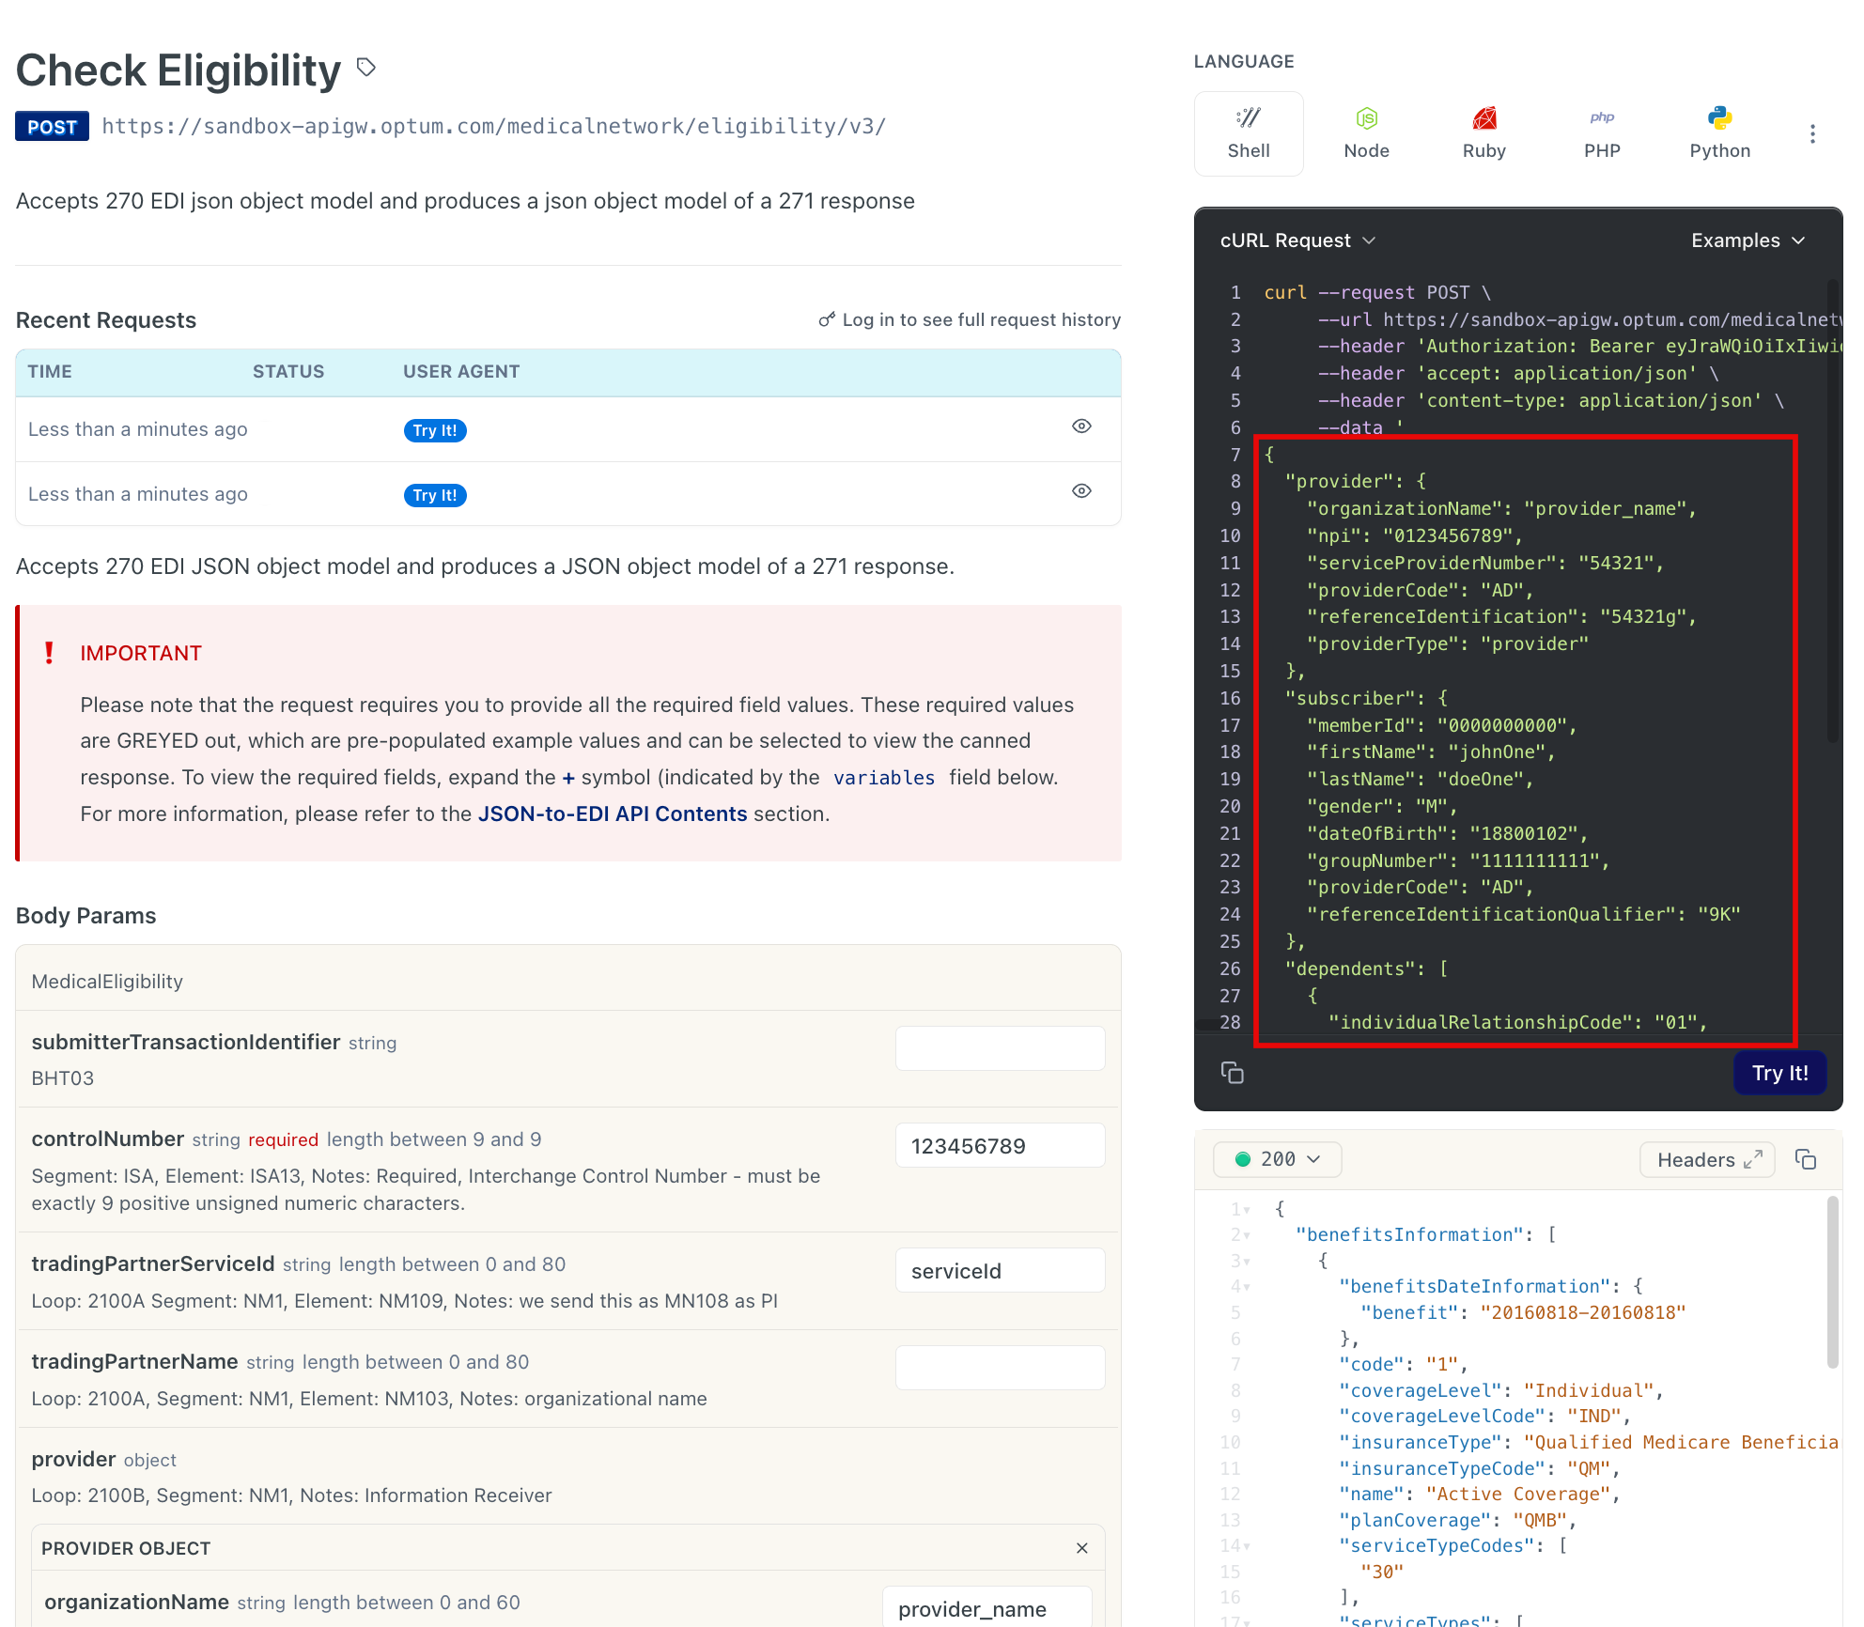1864x1627 pixels.
Task: Open Log in to see full request history
Action: [981, 320]
